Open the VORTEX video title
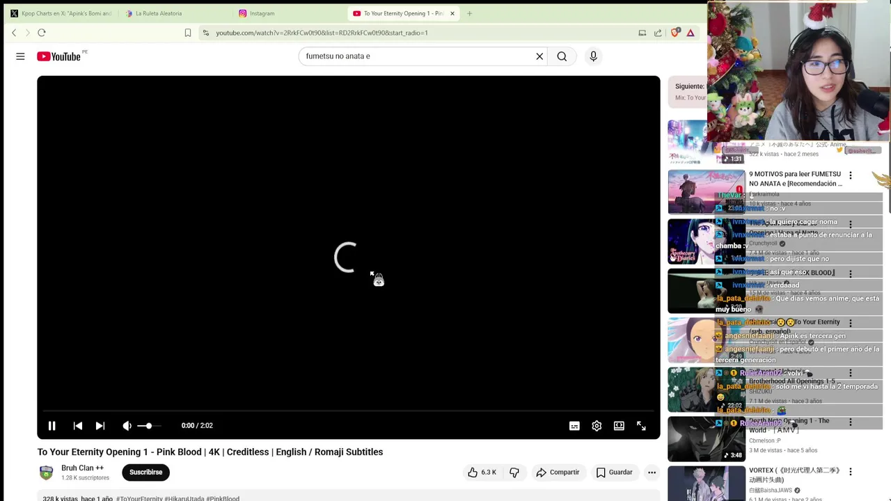The height and width of the screenshot is (501, 891). coord(794,475)
